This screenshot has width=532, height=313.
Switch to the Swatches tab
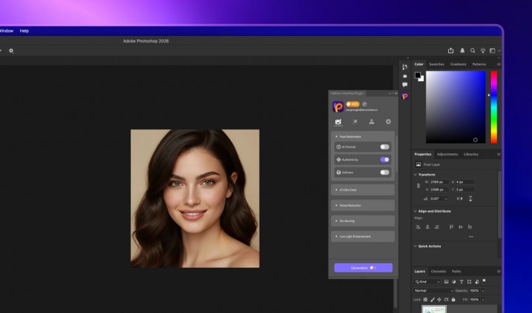click(436, 64)
